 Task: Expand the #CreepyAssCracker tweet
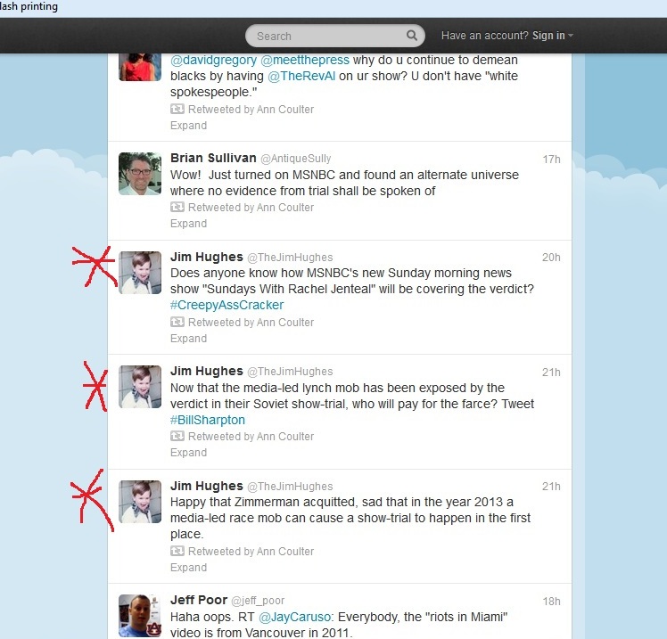click(x=188, y=339)
